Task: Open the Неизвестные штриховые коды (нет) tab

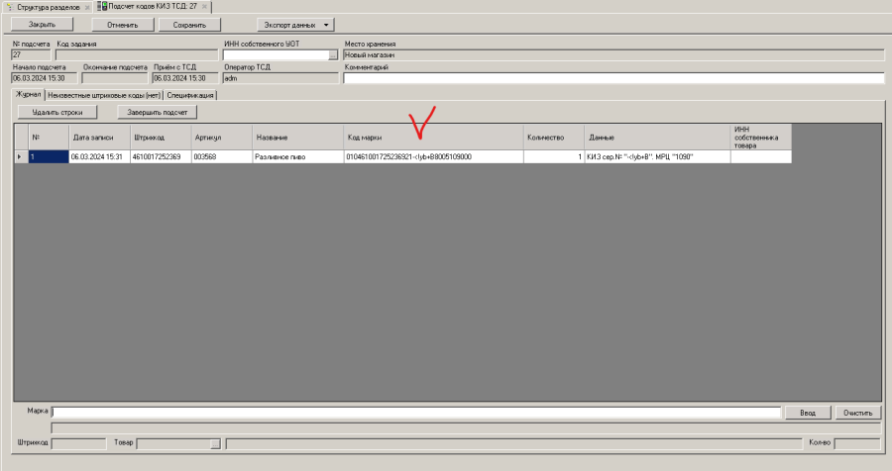Action: [104, 95]
